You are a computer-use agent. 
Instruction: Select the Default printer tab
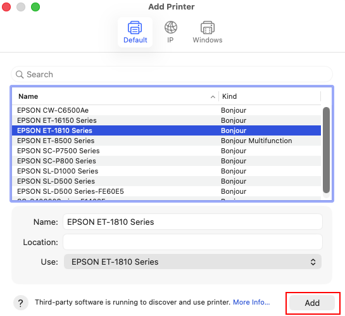click(x=135, y=32)
